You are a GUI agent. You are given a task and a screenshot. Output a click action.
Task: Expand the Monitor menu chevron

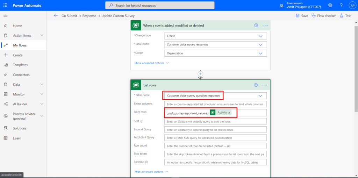click(x=42, y=94)
